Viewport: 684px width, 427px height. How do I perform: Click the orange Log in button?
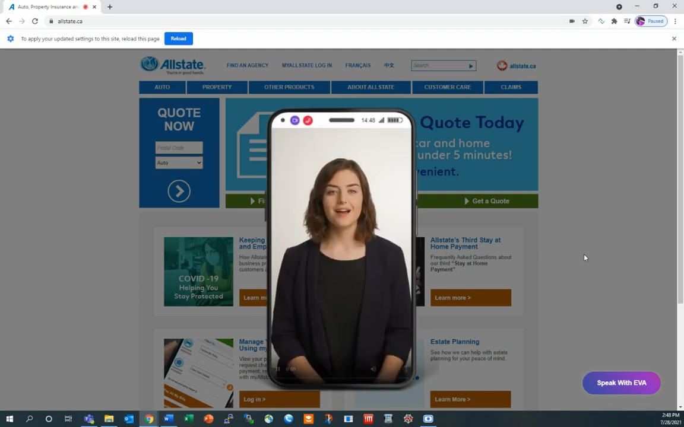tap(279, 399)
